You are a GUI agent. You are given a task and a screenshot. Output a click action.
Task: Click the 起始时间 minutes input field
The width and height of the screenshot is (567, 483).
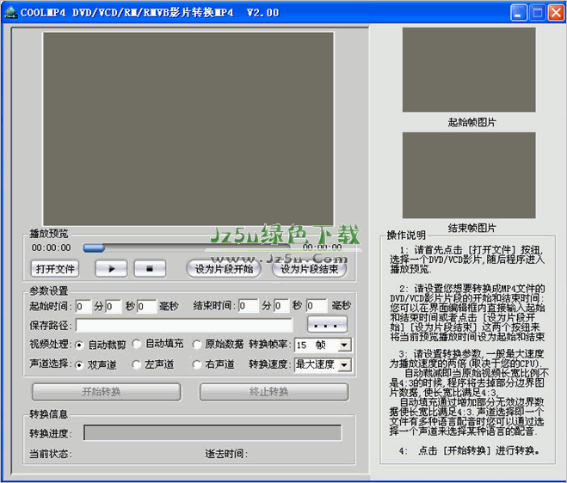(x=83, y=306)
